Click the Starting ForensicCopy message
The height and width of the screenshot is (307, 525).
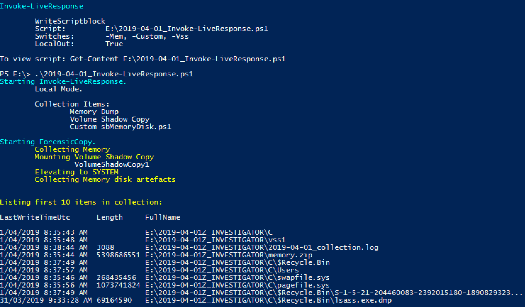[x=47, y=142]
